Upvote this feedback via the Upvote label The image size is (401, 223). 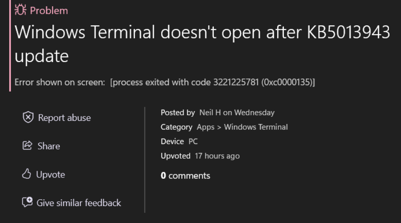point(50,174)
